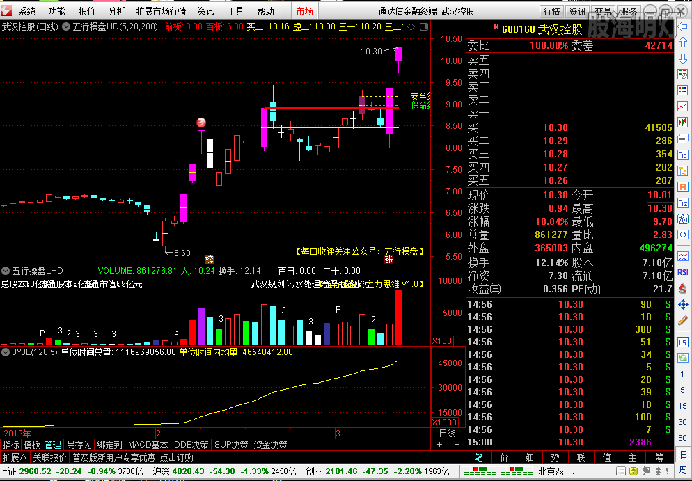Select the 周 weekly period button
The height and width of the screenshot is (481, 692).
683,471
